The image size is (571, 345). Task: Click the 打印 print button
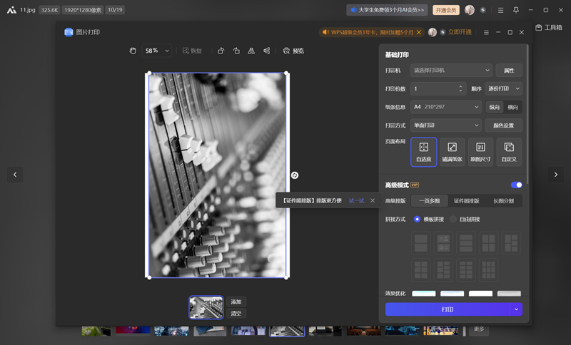(x=447, y=309)
